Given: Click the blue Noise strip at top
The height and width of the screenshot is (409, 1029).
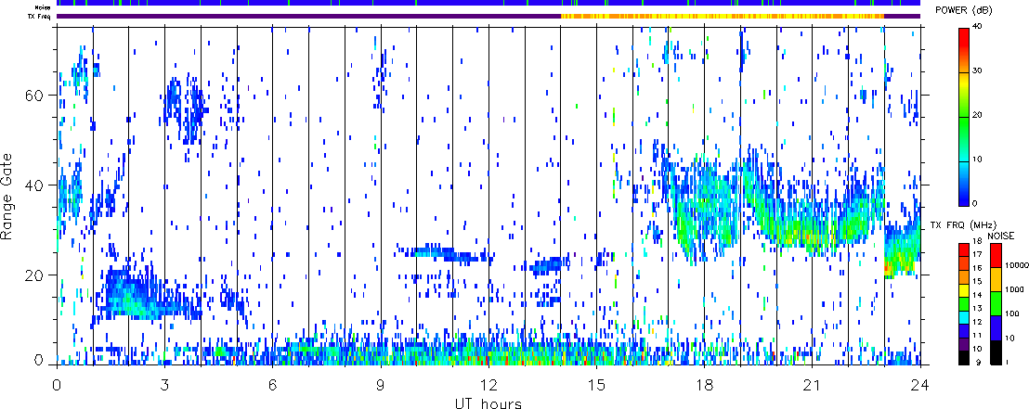Looking at the screenshot, I should coord(488,3).
